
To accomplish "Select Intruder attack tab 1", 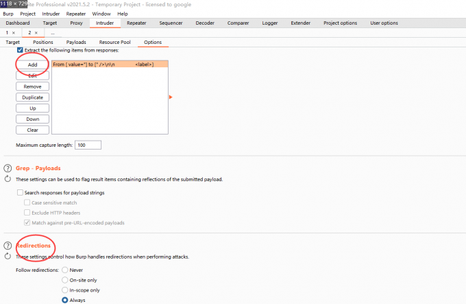I will point(7,33).
